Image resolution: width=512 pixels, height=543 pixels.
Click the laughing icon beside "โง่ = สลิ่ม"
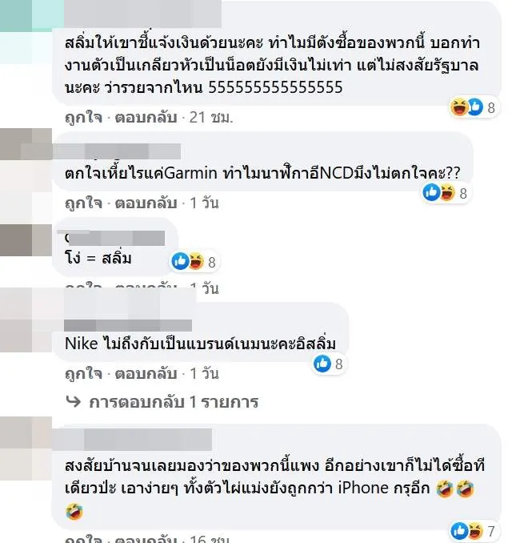pos(196,261)
